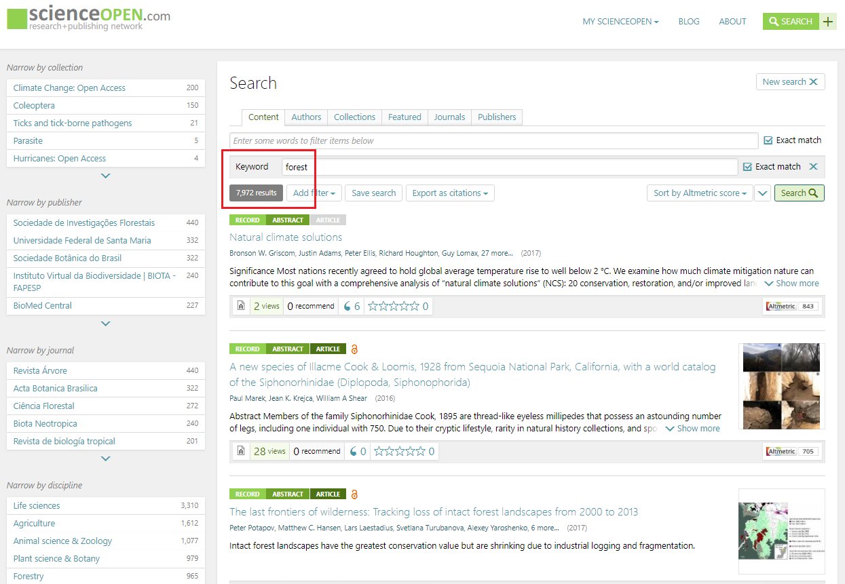The image size is (845, 584).
Task: Click the cited-by icon showing 6
Action: [x=352, y=306]
